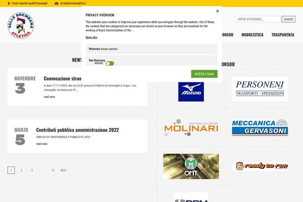Open the Sponsor menu item
This screenshot has height=202, width=303.
(x=228, y=35)
